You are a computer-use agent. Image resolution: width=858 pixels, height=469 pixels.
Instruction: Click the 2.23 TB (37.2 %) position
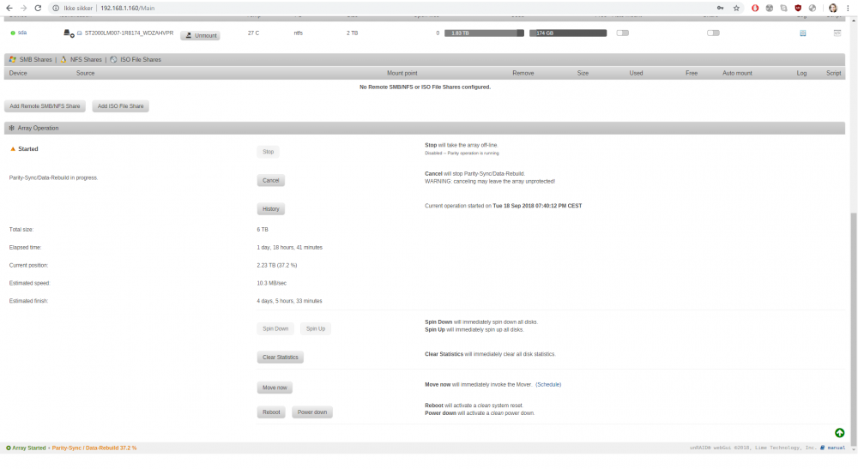[277, 266]
